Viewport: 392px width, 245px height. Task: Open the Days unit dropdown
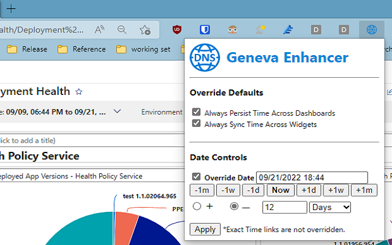click(x=330, y=207)
